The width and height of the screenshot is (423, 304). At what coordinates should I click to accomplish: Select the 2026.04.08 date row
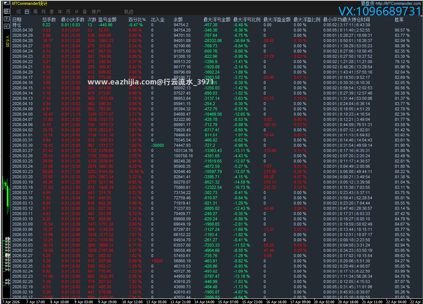(x=23, y=114)
